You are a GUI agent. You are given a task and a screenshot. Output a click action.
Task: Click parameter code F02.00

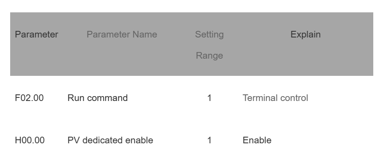coord(29,98)
